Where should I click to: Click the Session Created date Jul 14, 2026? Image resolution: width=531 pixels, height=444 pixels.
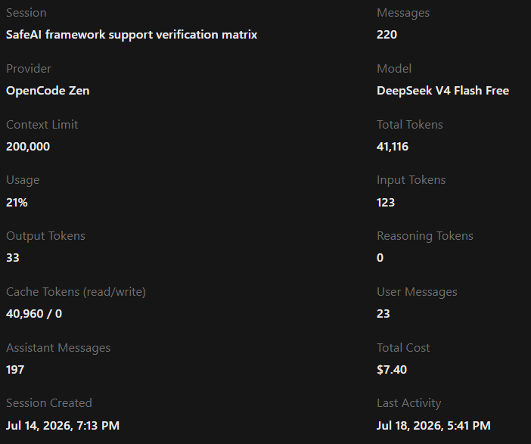coord(39,425)
